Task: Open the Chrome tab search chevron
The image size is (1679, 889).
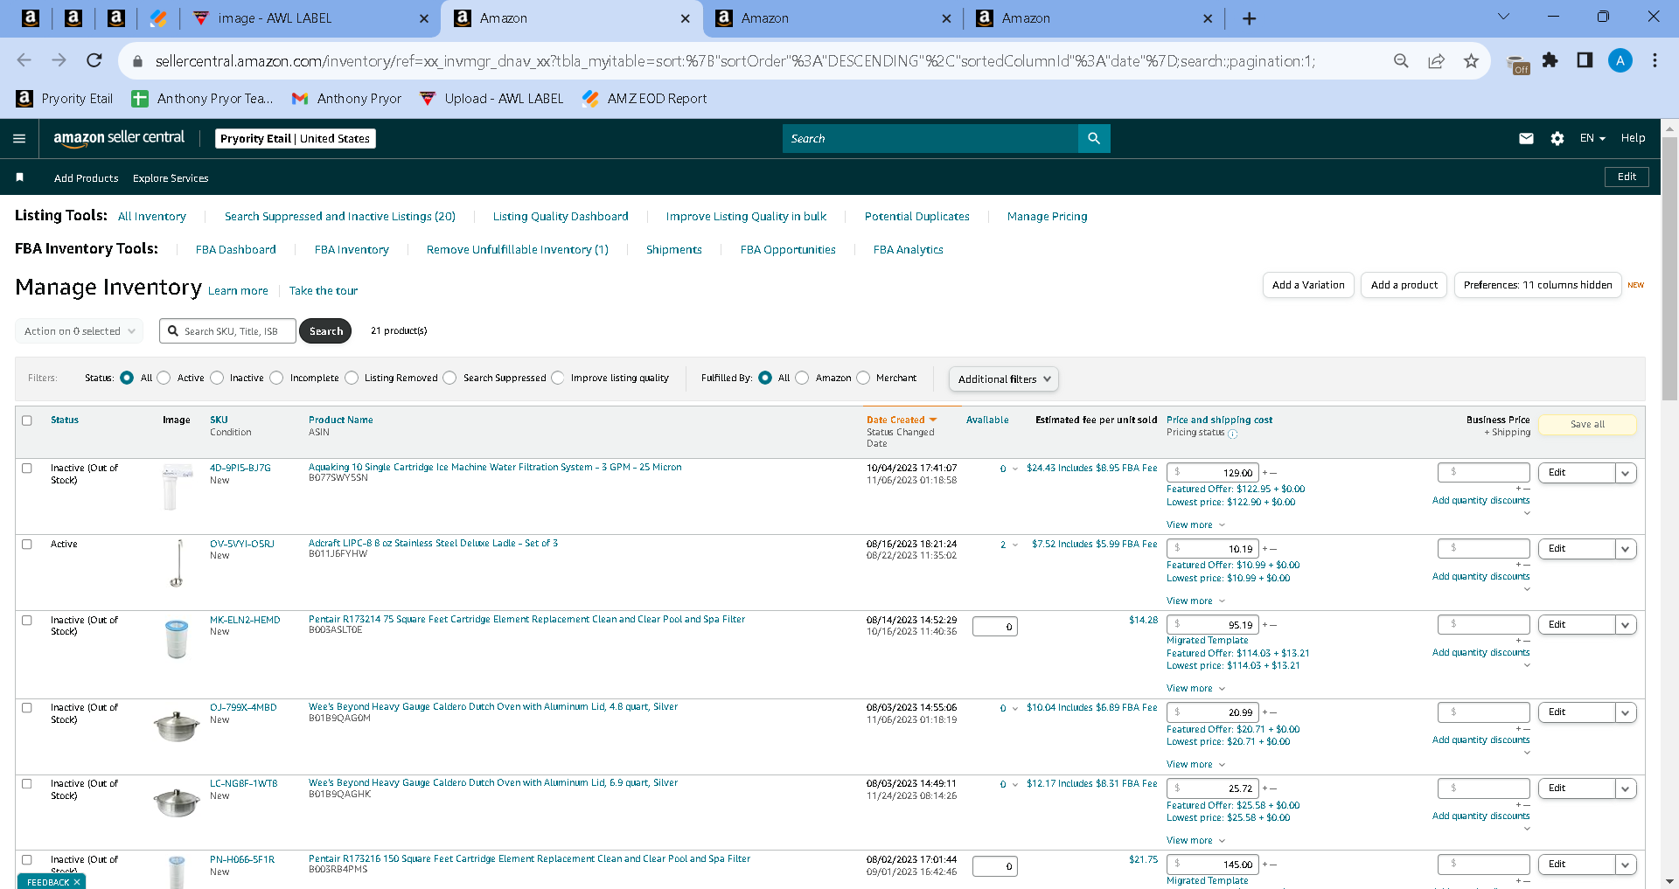Action: tap(1503, 17)
